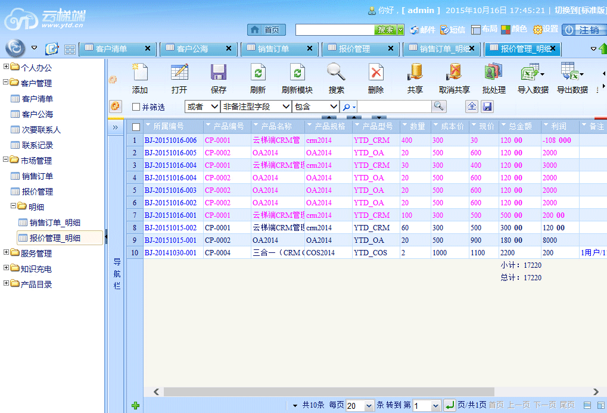Close the 客户清单 tab
The image size is (607, 413).
(148, 48)
